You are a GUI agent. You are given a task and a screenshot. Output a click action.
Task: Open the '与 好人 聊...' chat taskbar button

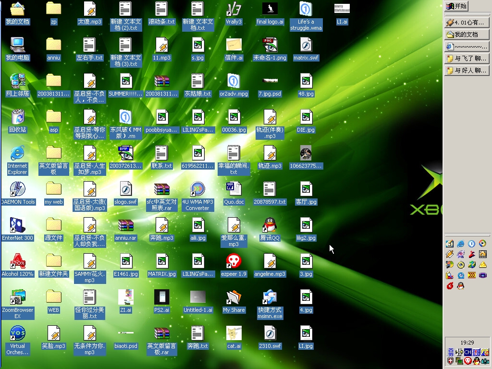pos(467,70)
